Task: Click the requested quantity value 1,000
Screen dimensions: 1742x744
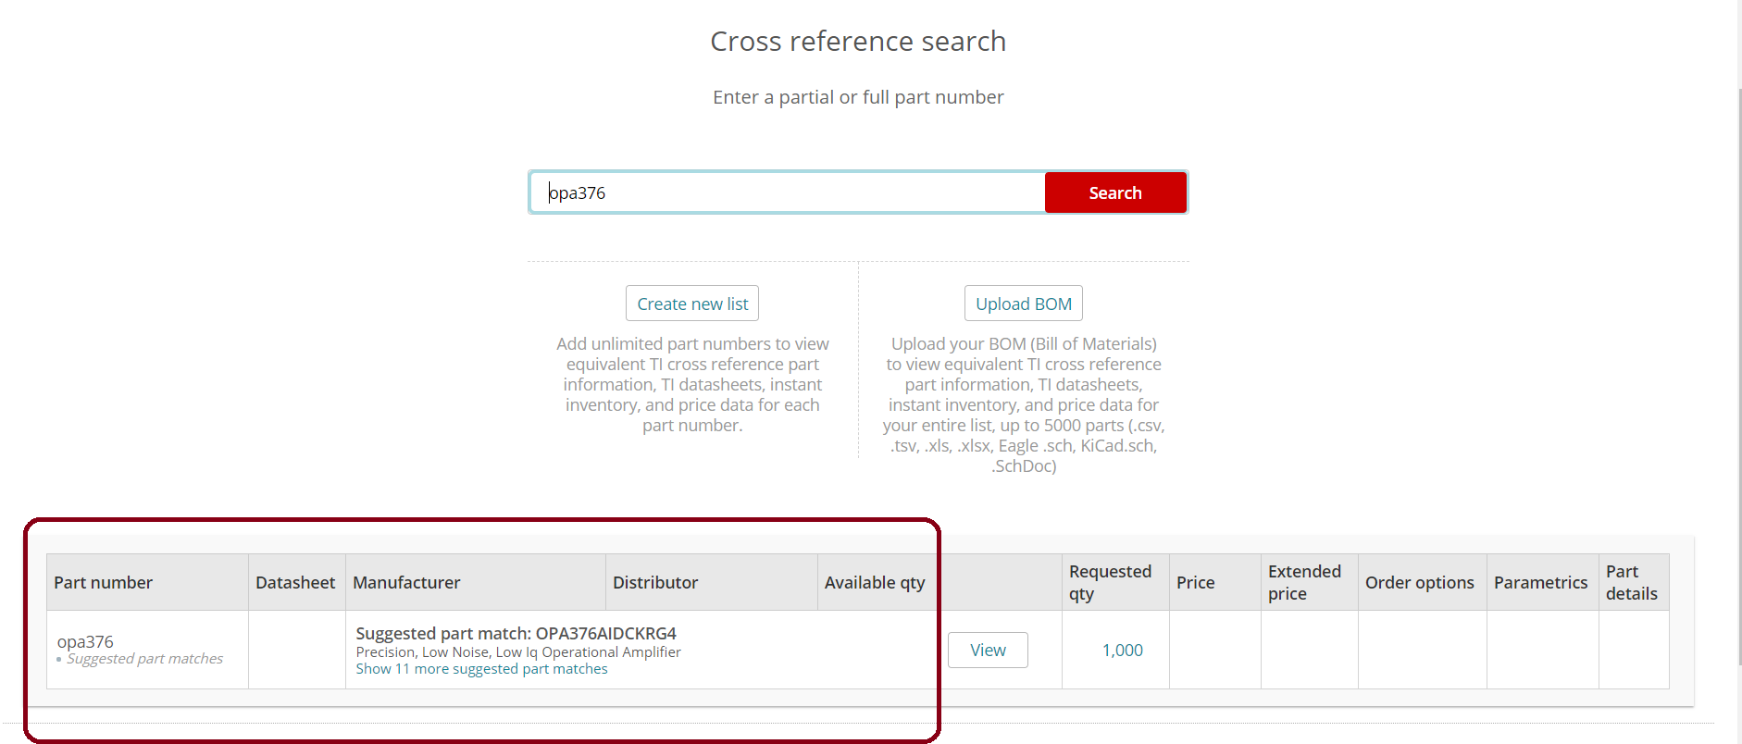Action: point(1122,651)
